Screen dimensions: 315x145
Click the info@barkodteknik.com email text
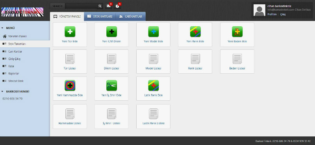tap(281, 10)
